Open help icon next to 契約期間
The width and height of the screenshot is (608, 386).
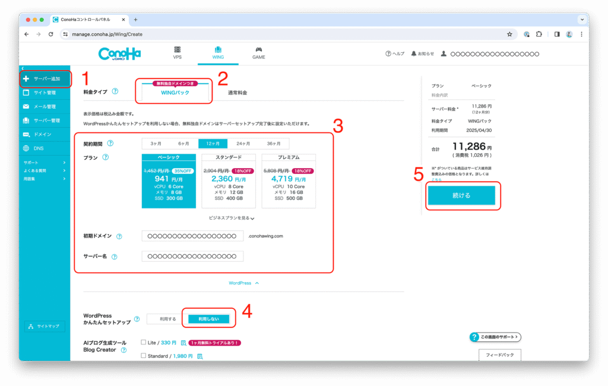click(110, 144)
